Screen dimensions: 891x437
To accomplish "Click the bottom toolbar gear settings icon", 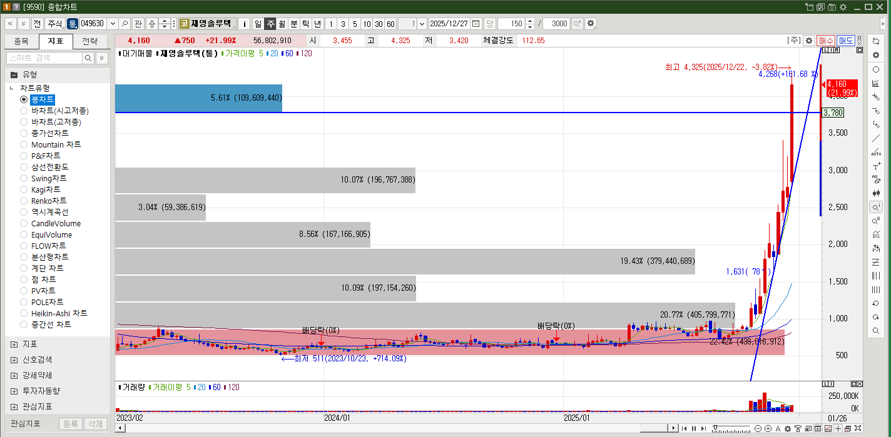I will pos(788,428).
